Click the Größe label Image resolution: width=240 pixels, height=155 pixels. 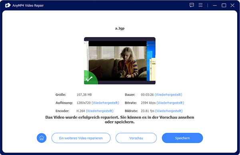click(x=61, y=95)
